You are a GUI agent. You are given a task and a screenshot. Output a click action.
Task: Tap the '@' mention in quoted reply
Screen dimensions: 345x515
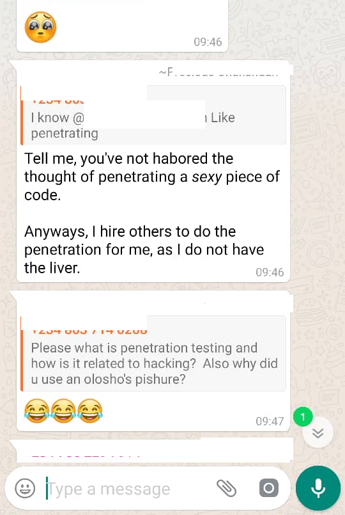pos(78,118)
